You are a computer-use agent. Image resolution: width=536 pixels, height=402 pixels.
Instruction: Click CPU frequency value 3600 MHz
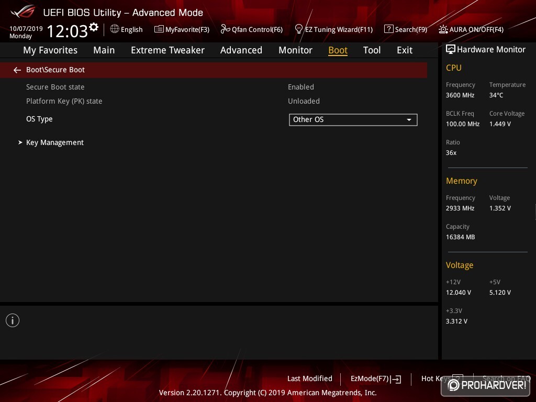(460, 95)
